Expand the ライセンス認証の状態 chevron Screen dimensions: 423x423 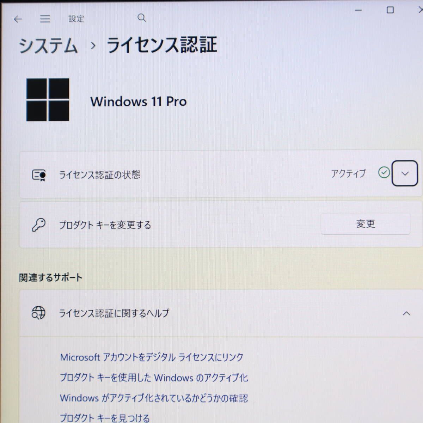coord(405,173)
